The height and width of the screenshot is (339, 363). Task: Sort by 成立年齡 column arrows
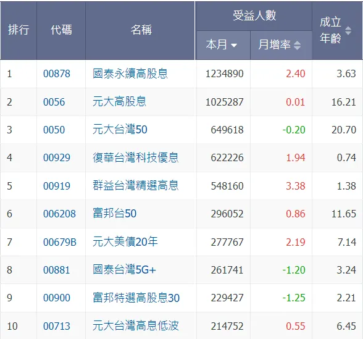point(348,31)
